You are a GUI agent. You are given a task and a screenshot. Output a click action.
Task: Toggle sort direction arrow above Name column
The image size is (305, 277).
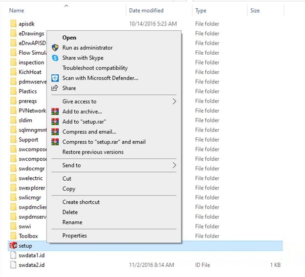point(66,6)
